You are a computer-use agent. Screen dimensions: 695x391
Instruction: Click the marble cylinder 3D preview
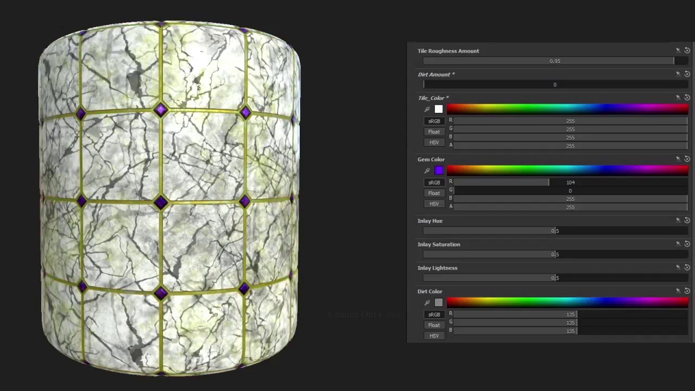[x=169, y=198]
